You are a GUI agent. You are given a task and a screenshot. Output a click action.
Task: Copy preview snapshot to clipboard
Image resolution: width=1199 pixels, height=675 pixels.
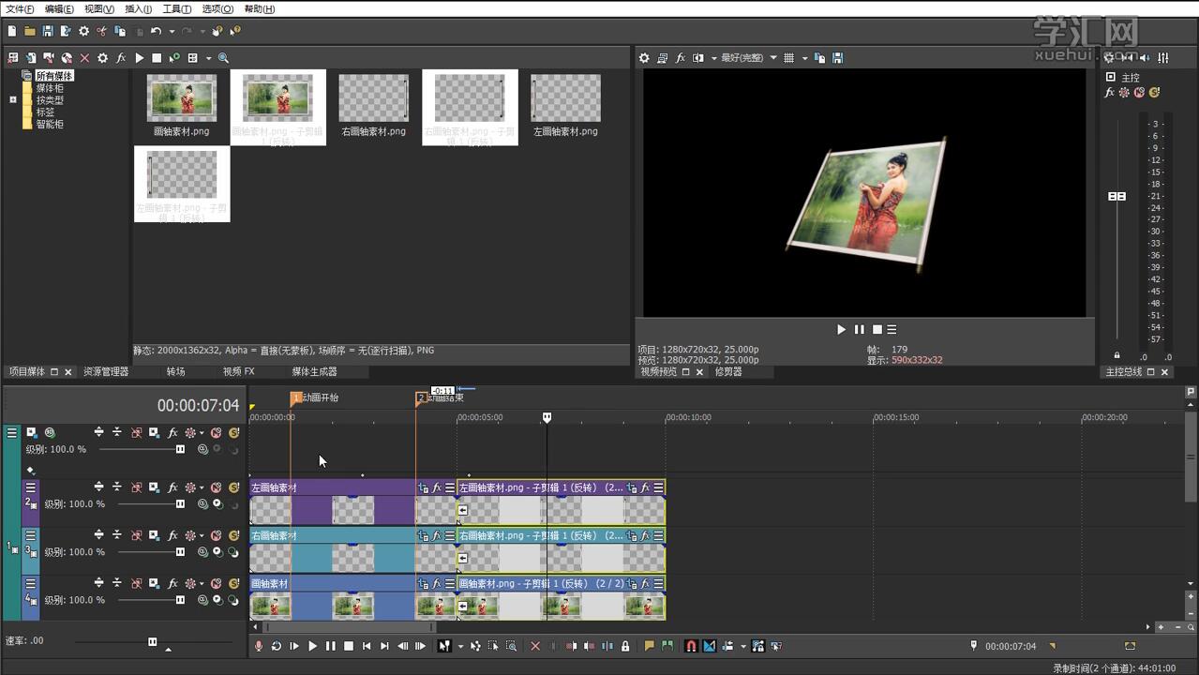819,58
